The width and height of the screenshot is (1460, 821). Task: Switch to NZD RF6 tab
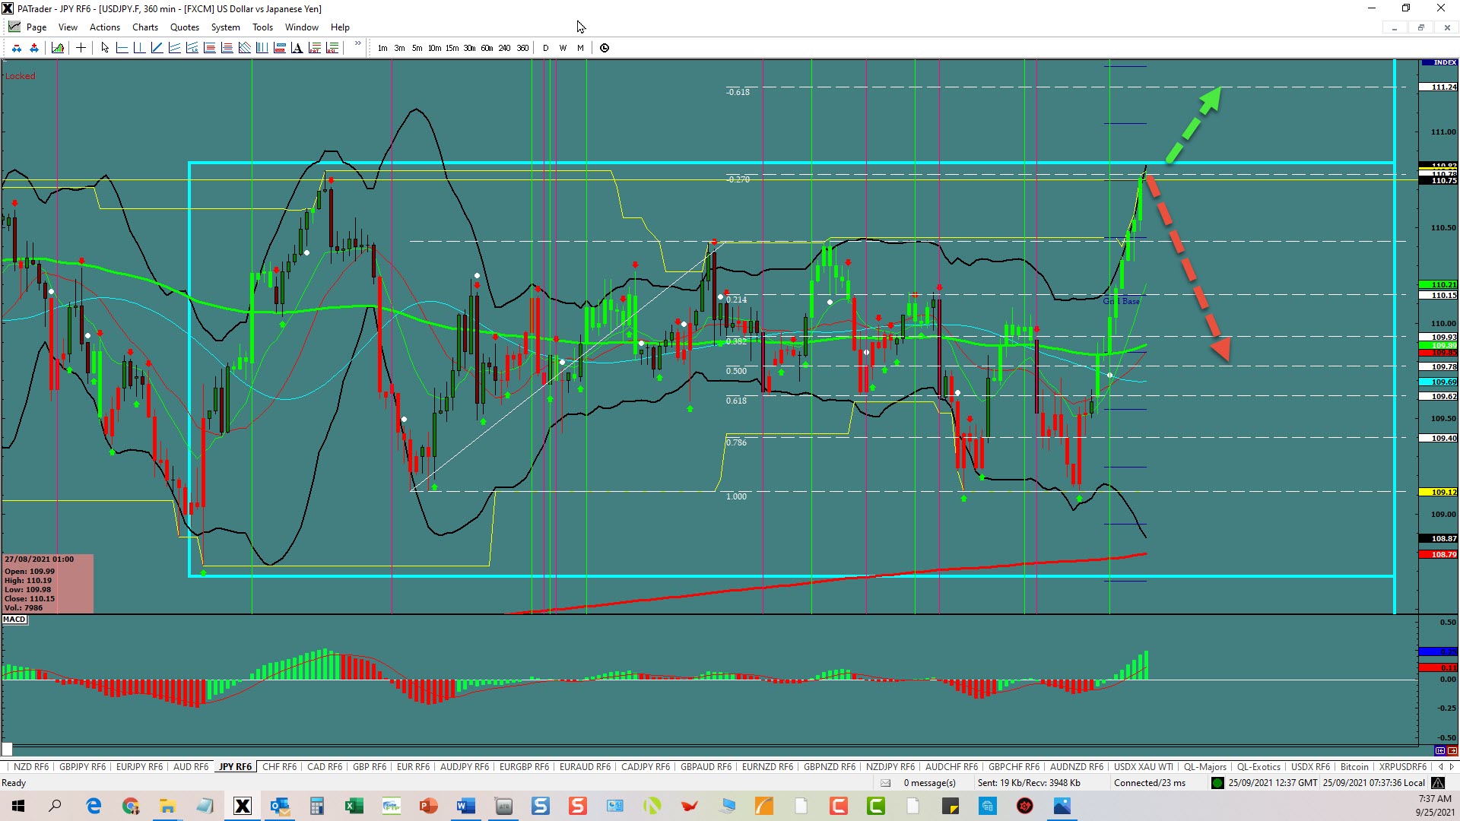30,767
